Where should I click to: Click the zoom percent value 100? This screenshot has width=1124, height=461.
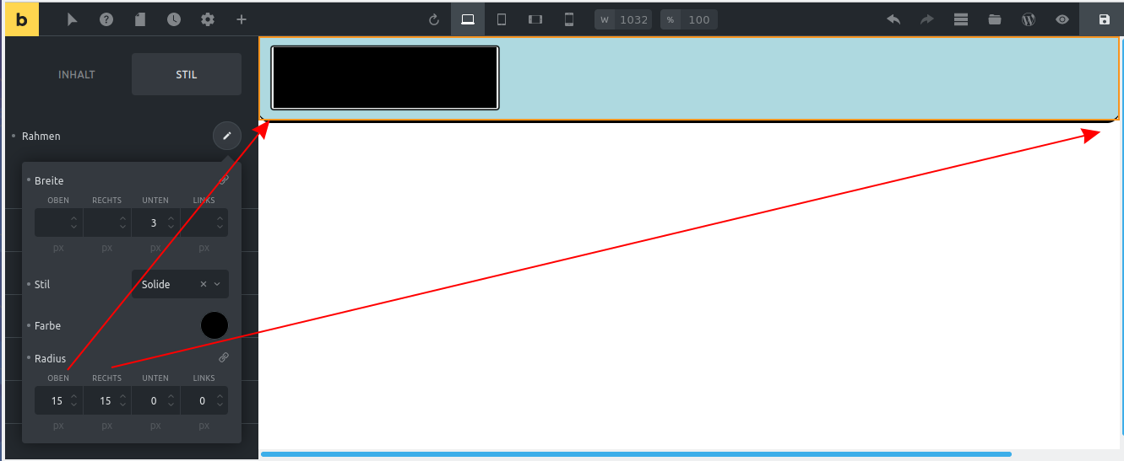click(x=699, y=19)
